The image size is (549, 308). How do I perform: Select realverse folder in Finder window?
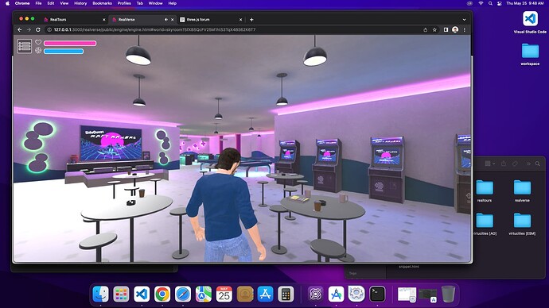(522, 188)
